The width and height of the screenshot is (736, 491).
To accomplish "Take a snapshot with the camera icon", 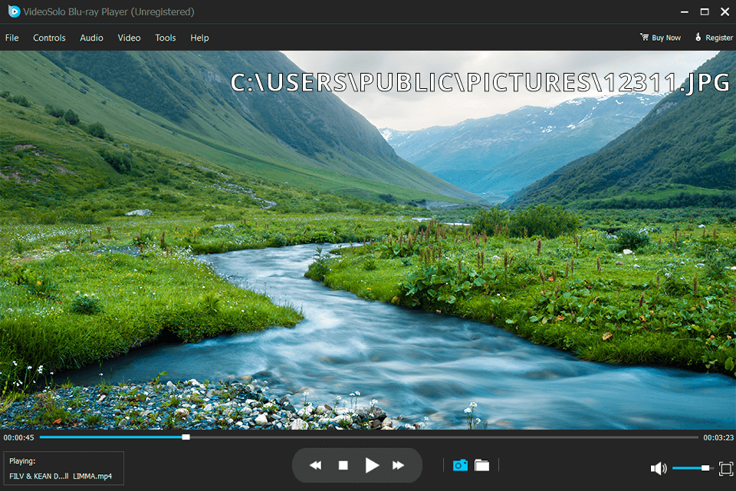I will [x=460, y=464].
